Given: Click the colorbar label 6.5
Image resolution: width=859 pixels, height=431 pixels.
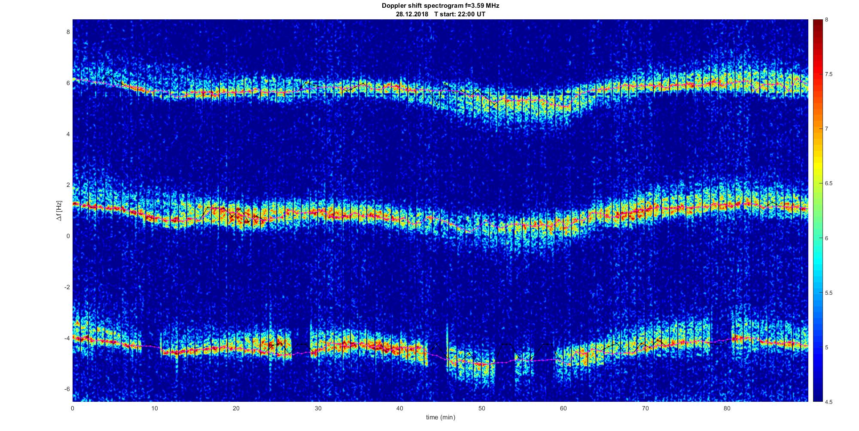Looking at the screenshot, I should click(829, 183).
